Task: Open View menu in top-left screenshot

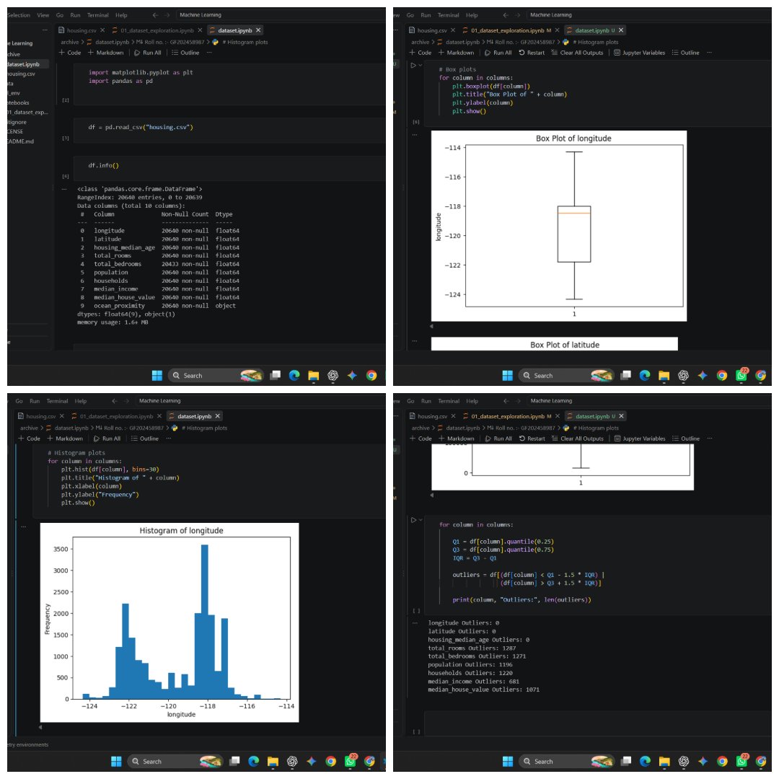Action: pos(43,15)
